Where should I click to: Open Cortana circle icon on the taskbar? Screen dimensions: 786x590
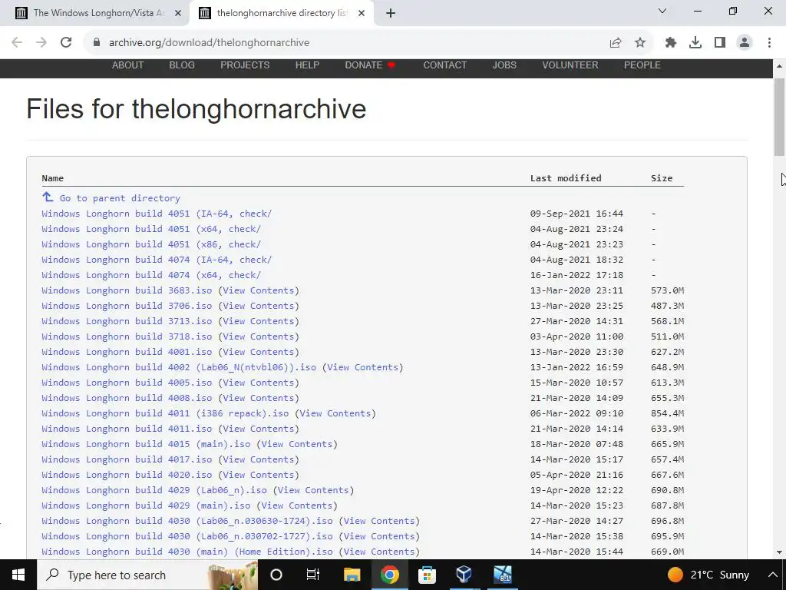[276, 575]
